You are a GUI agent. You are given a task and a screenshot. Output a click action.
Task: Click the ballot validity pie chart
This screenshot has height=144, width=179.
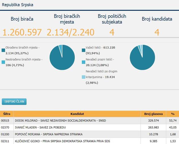pos(142,57)
